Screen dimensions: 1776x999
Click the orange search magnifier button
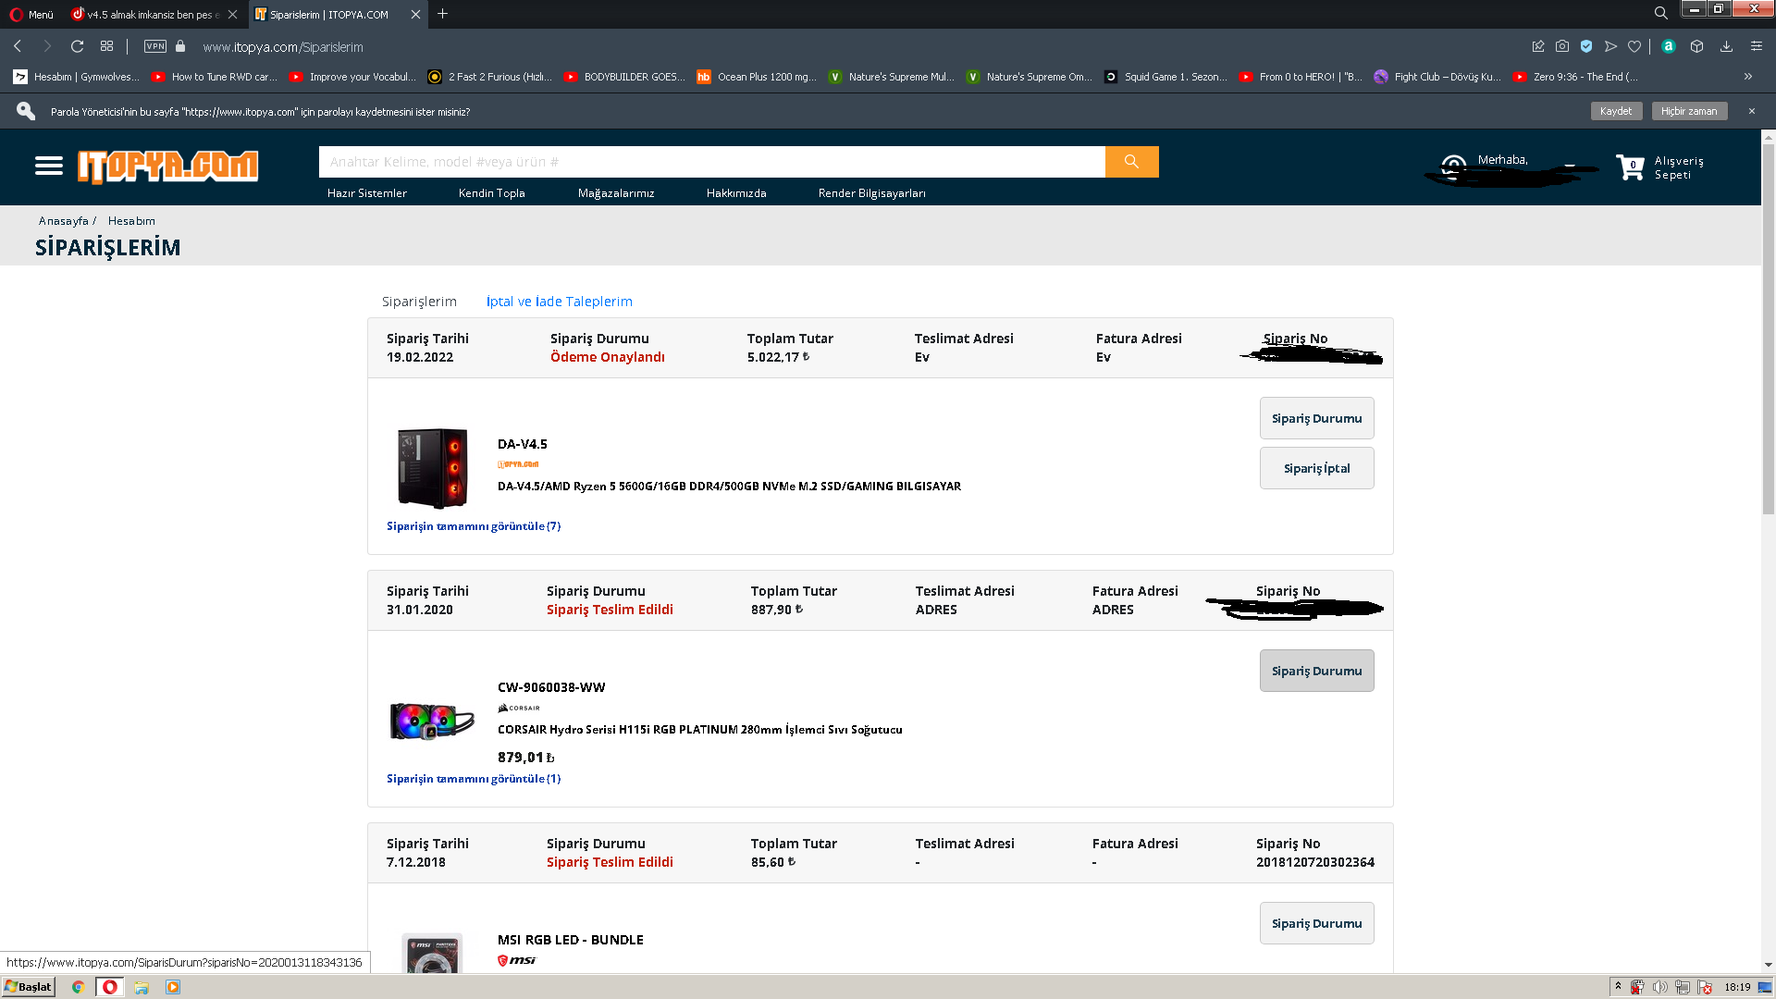(1131, 162)
